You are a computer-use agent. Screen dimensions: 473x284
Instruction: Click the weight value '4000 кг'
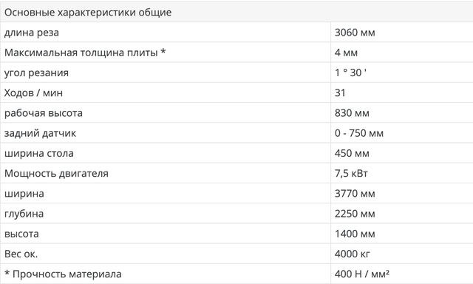click(x=352, y=254)
